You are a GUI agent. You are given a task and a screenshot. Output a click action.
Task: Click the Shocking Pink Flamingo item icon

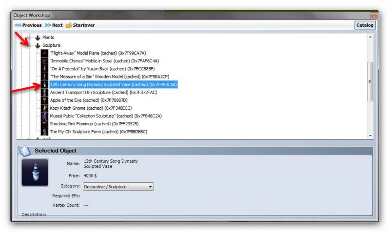(45, 124)
